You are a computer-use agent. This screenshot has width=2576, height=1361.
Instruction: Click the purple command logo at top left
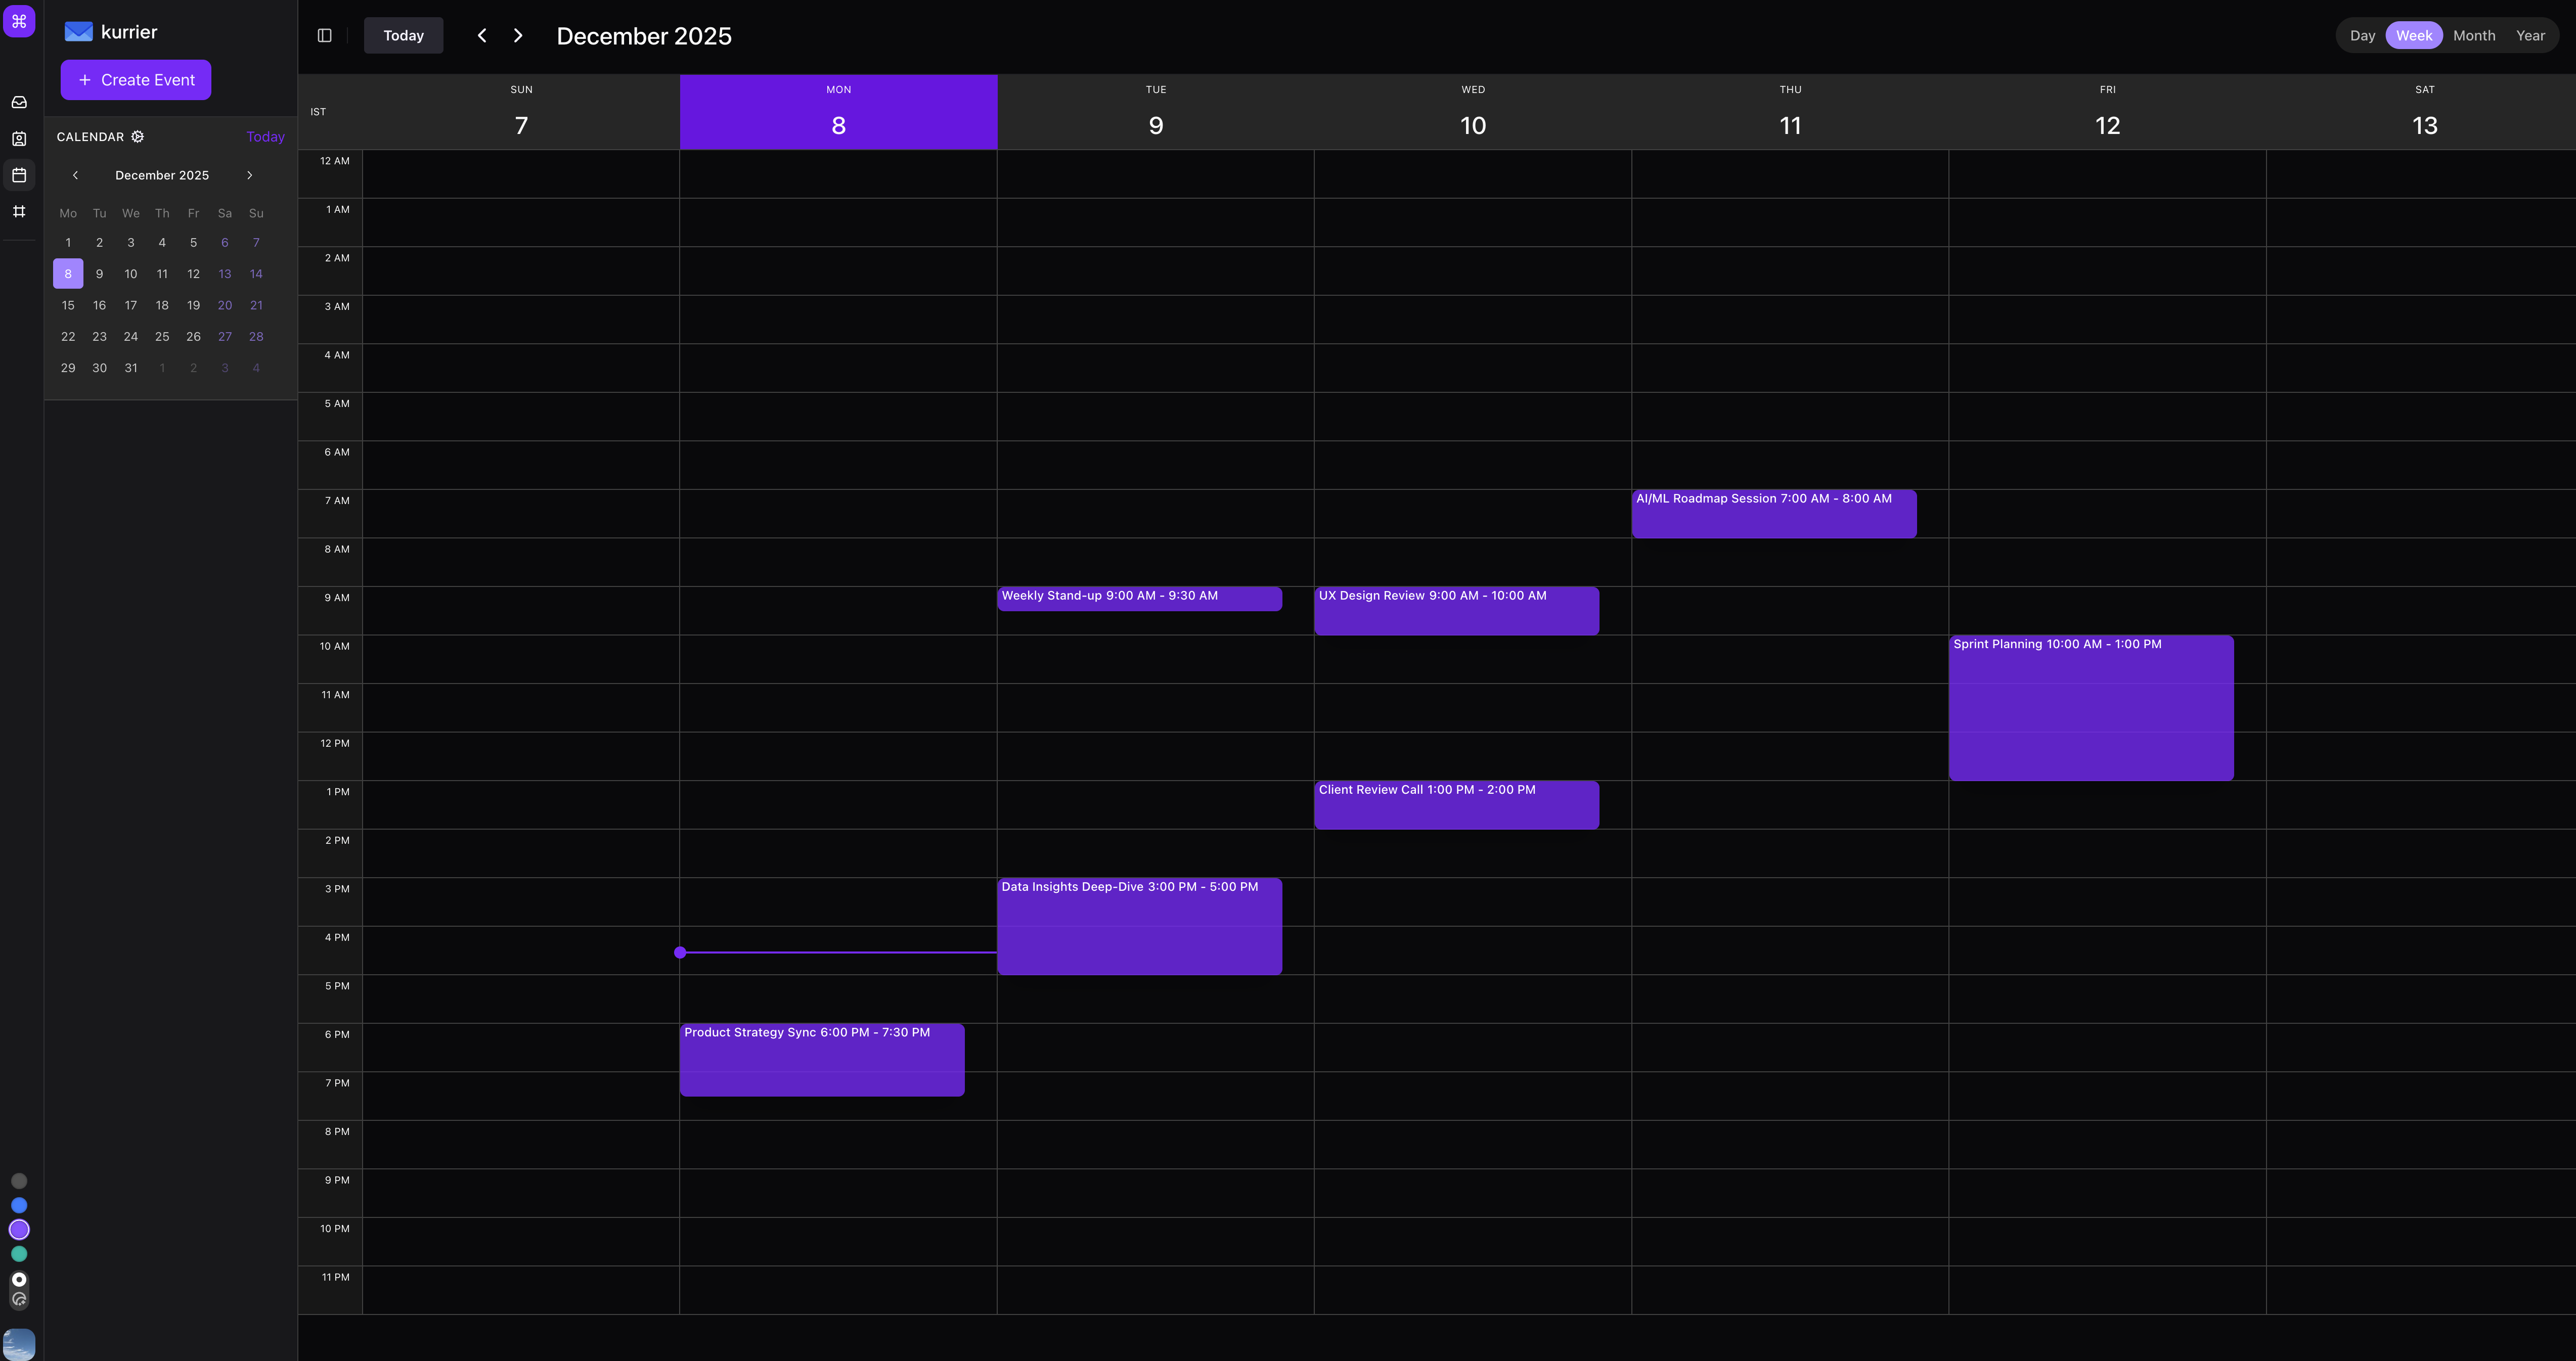(19, 21)
